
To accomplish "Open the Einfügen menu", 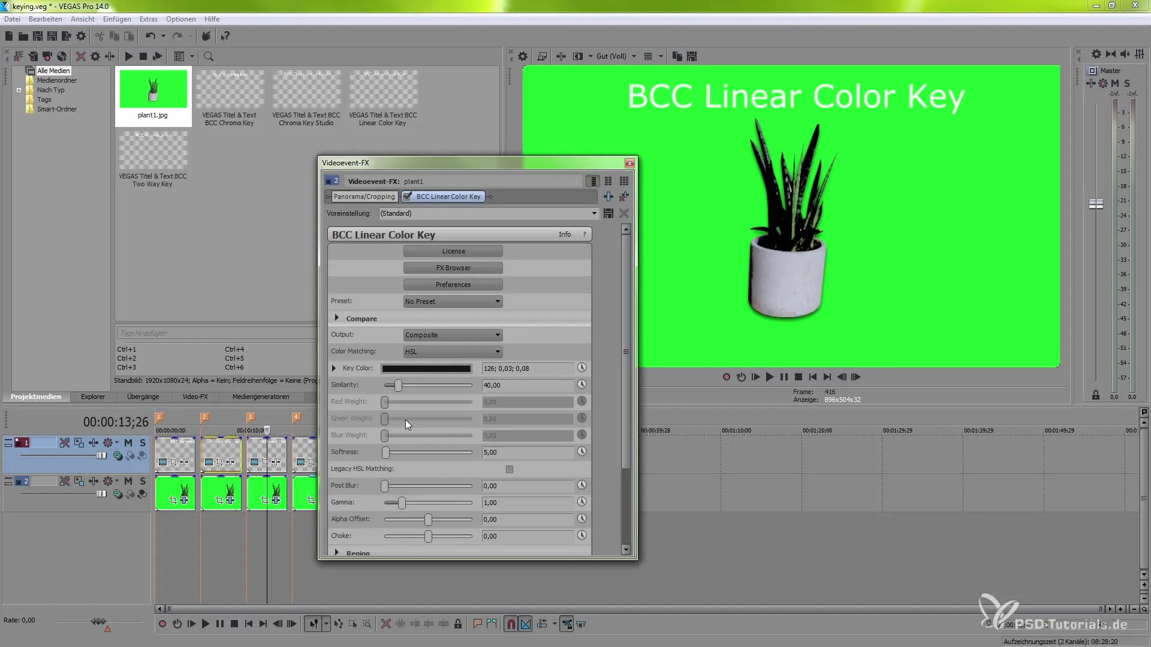I will tap(117, 19).
